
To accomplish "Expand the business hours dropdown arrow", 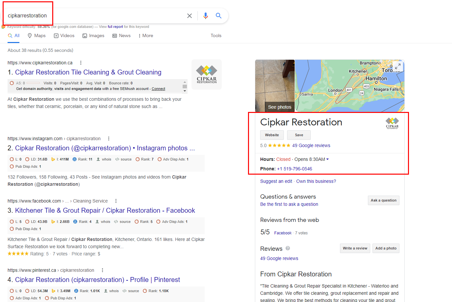I will (x=328, y=160).
